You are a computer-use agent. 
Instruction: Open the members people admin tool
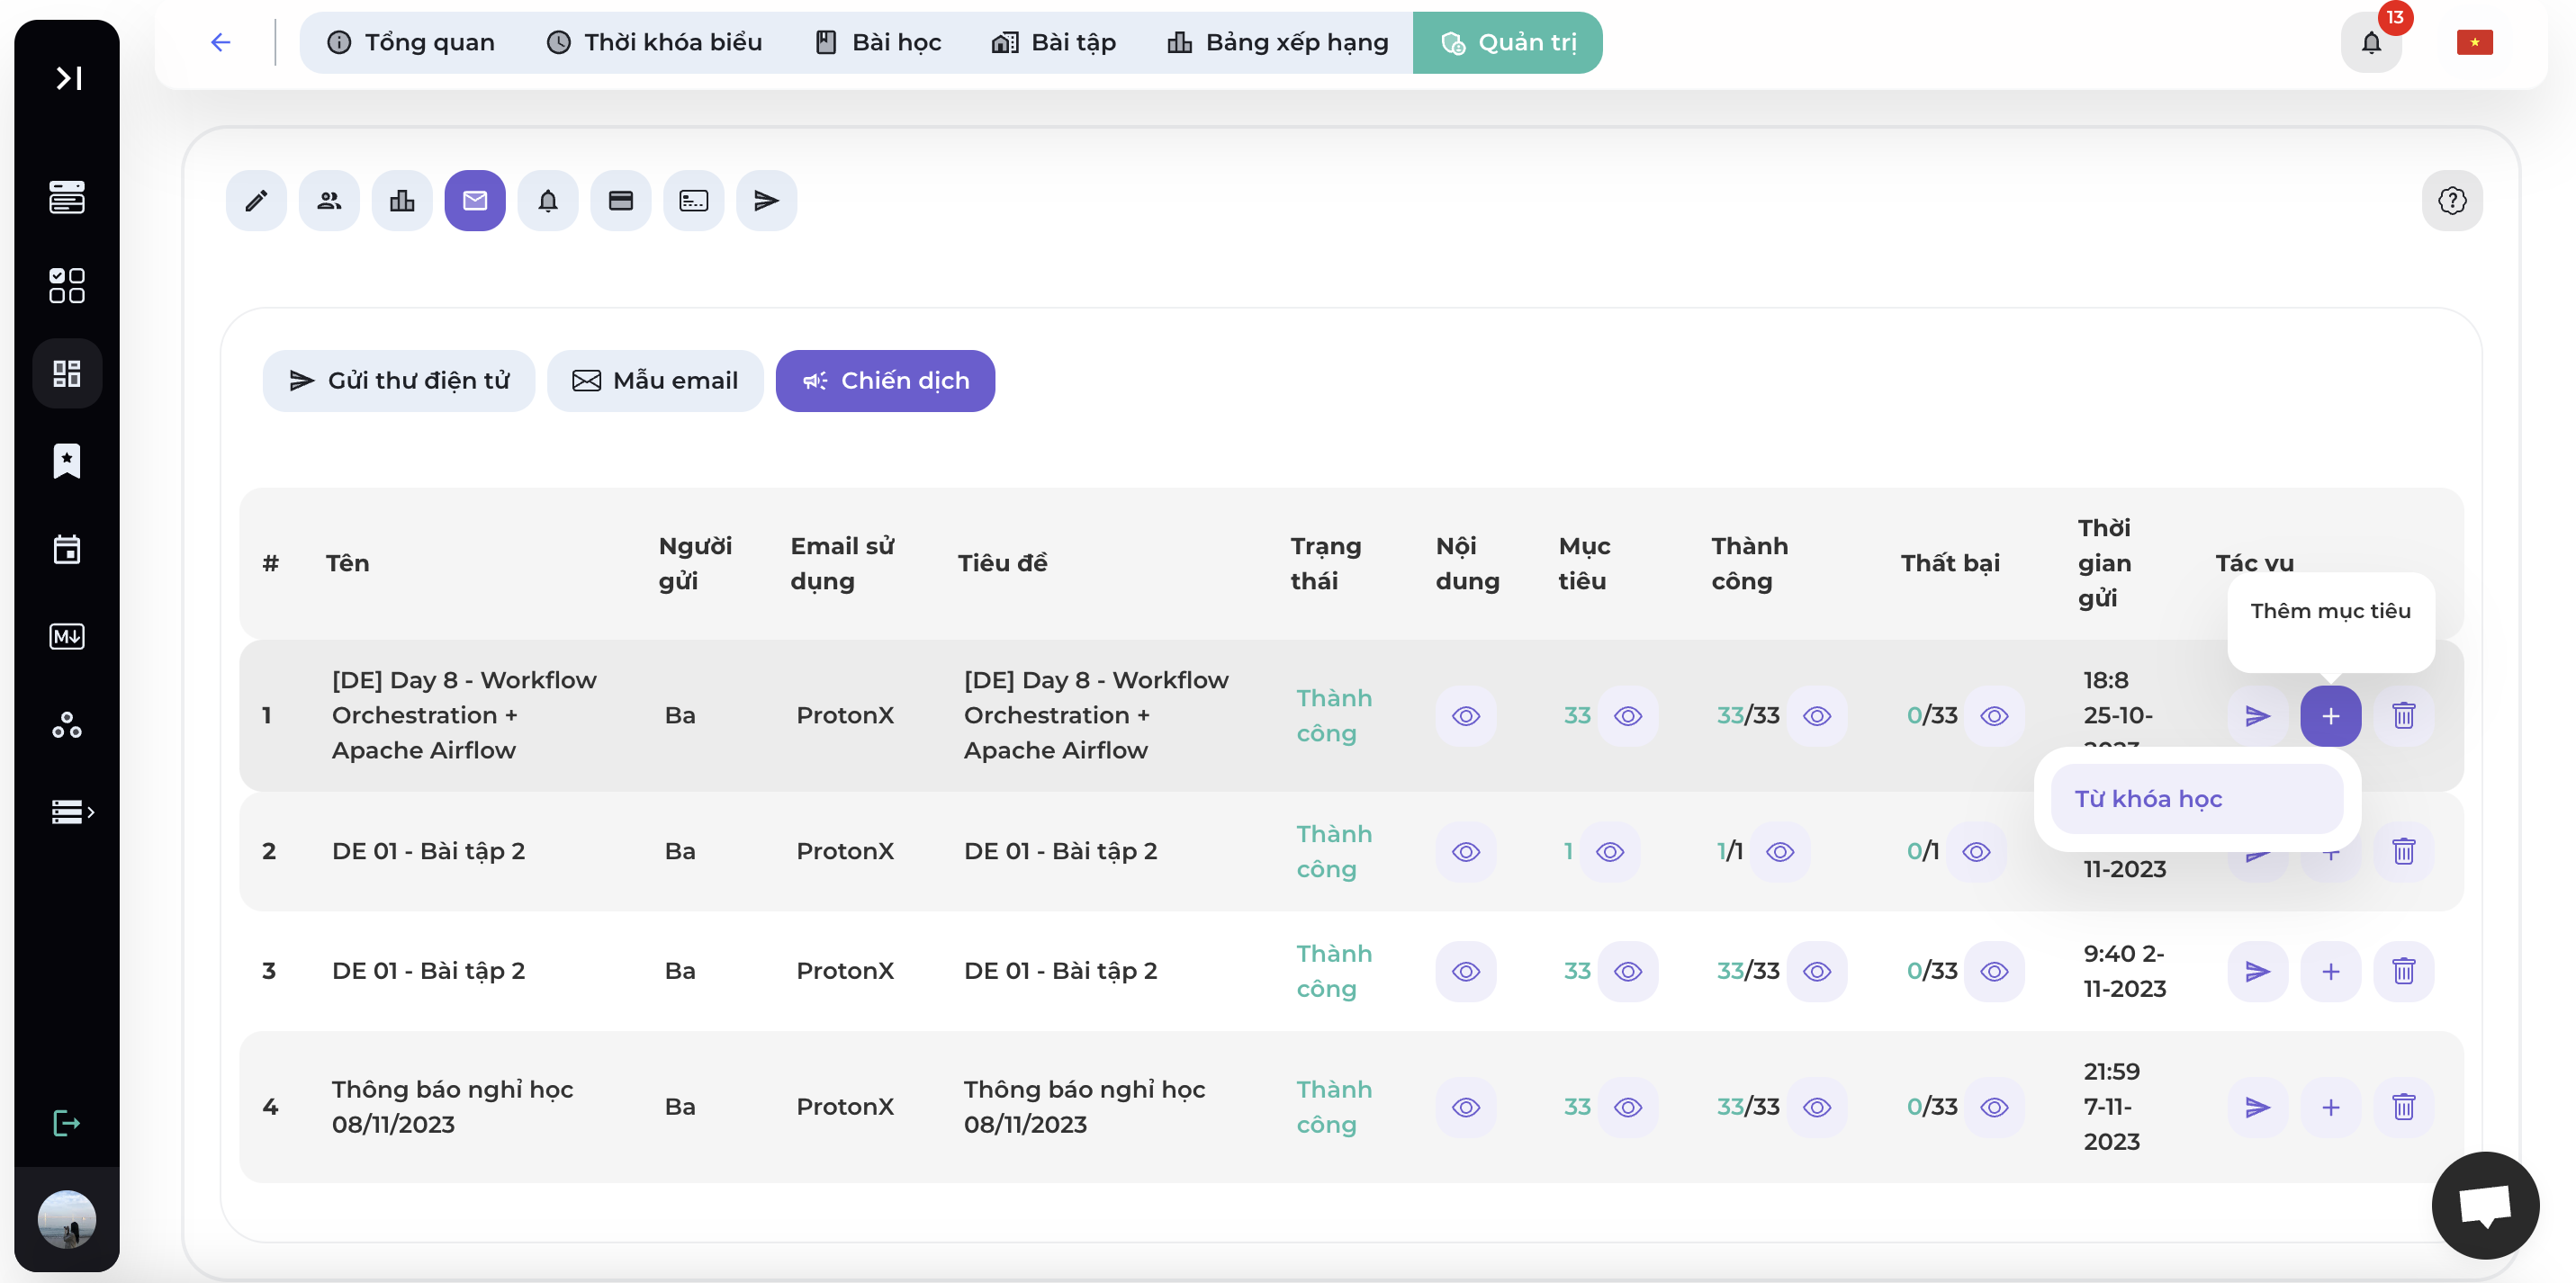[x=329, y=201]
